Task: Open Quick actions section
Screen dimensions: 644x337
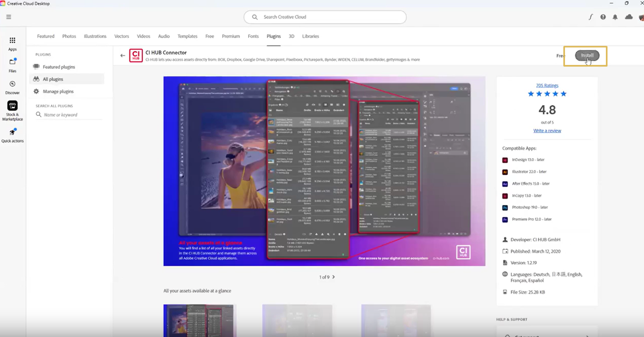Action: click(12, 135)
